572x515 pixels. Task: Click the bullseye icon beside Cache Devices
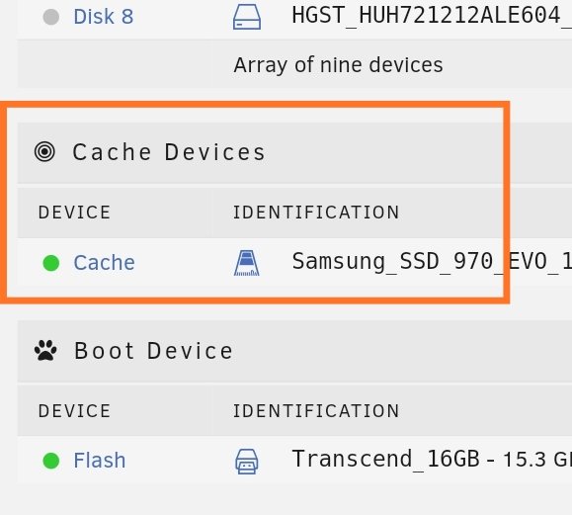point(44,151)
